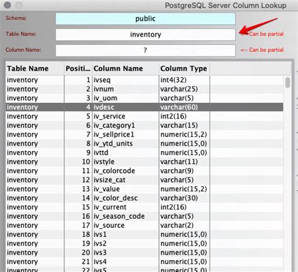Viewport: 298px width, 272px height.
Task: Sort by the Column Name header
Action: point(125,68)
